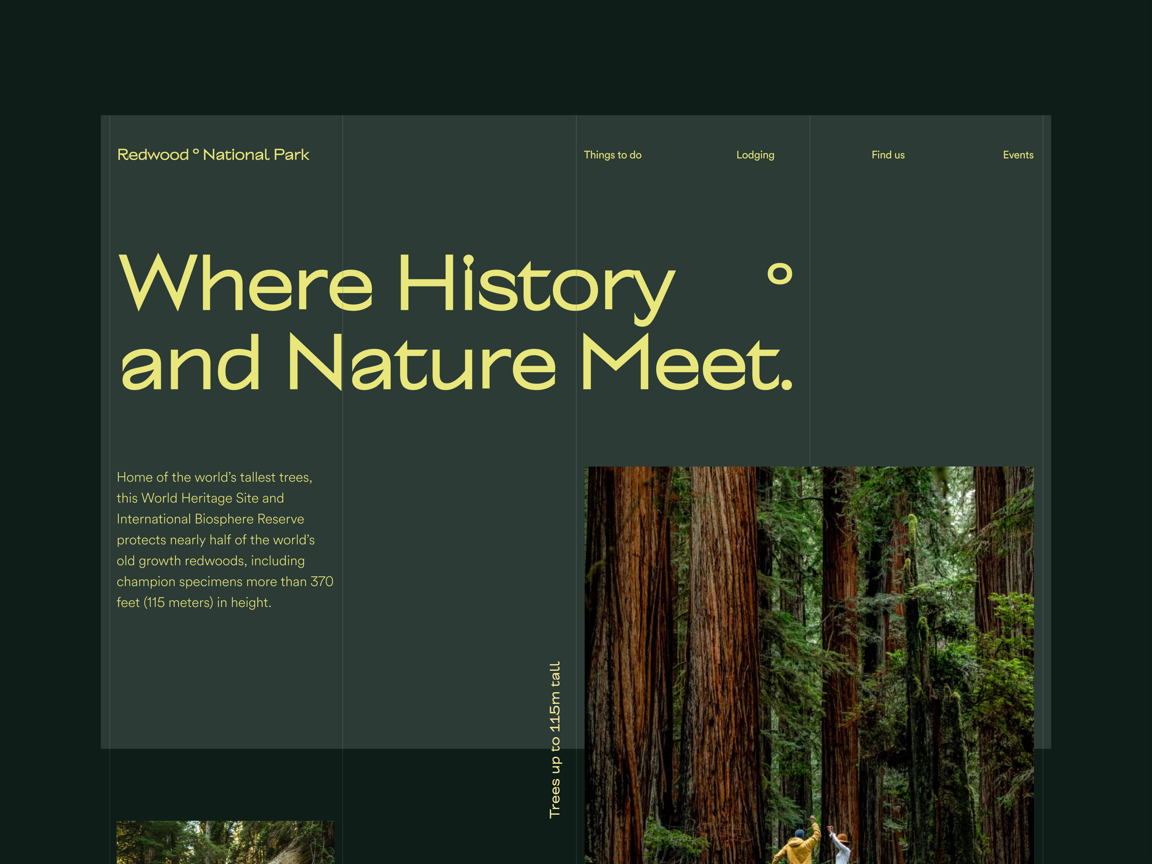Click the stylized dot on History's i
This screenshot has height=864, width=1152.
click(468, 260)
